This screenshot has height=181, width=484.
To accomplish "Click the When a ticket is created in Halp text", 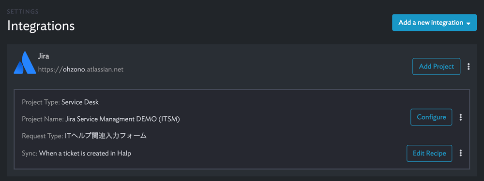I will [85, 153].
